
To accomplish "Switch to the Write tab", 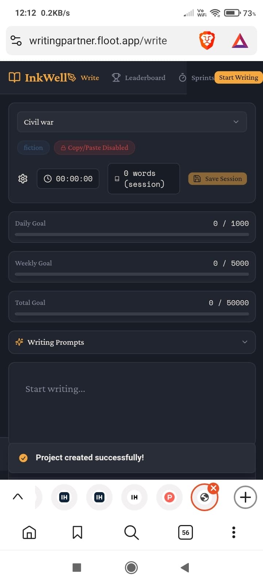I will [90, 78].
